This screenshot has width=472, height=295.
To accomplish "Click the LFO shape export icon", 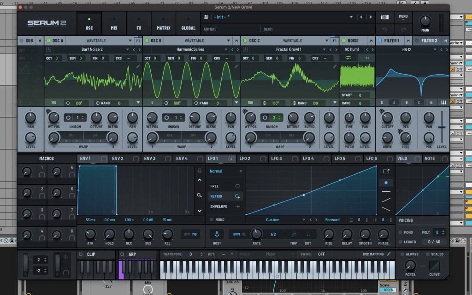I will 386,171.
